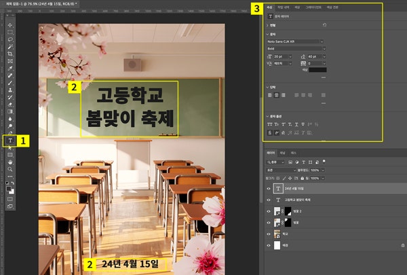Select the Gradient tool
Viewport: 407px width, 275px height.
click(x=10, y=111)
